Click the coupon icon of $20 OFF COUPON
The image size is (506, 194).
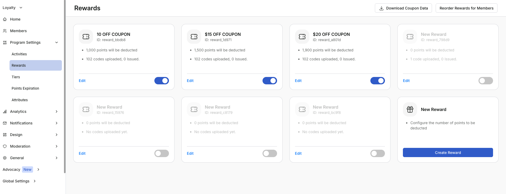tap(302, 37)
